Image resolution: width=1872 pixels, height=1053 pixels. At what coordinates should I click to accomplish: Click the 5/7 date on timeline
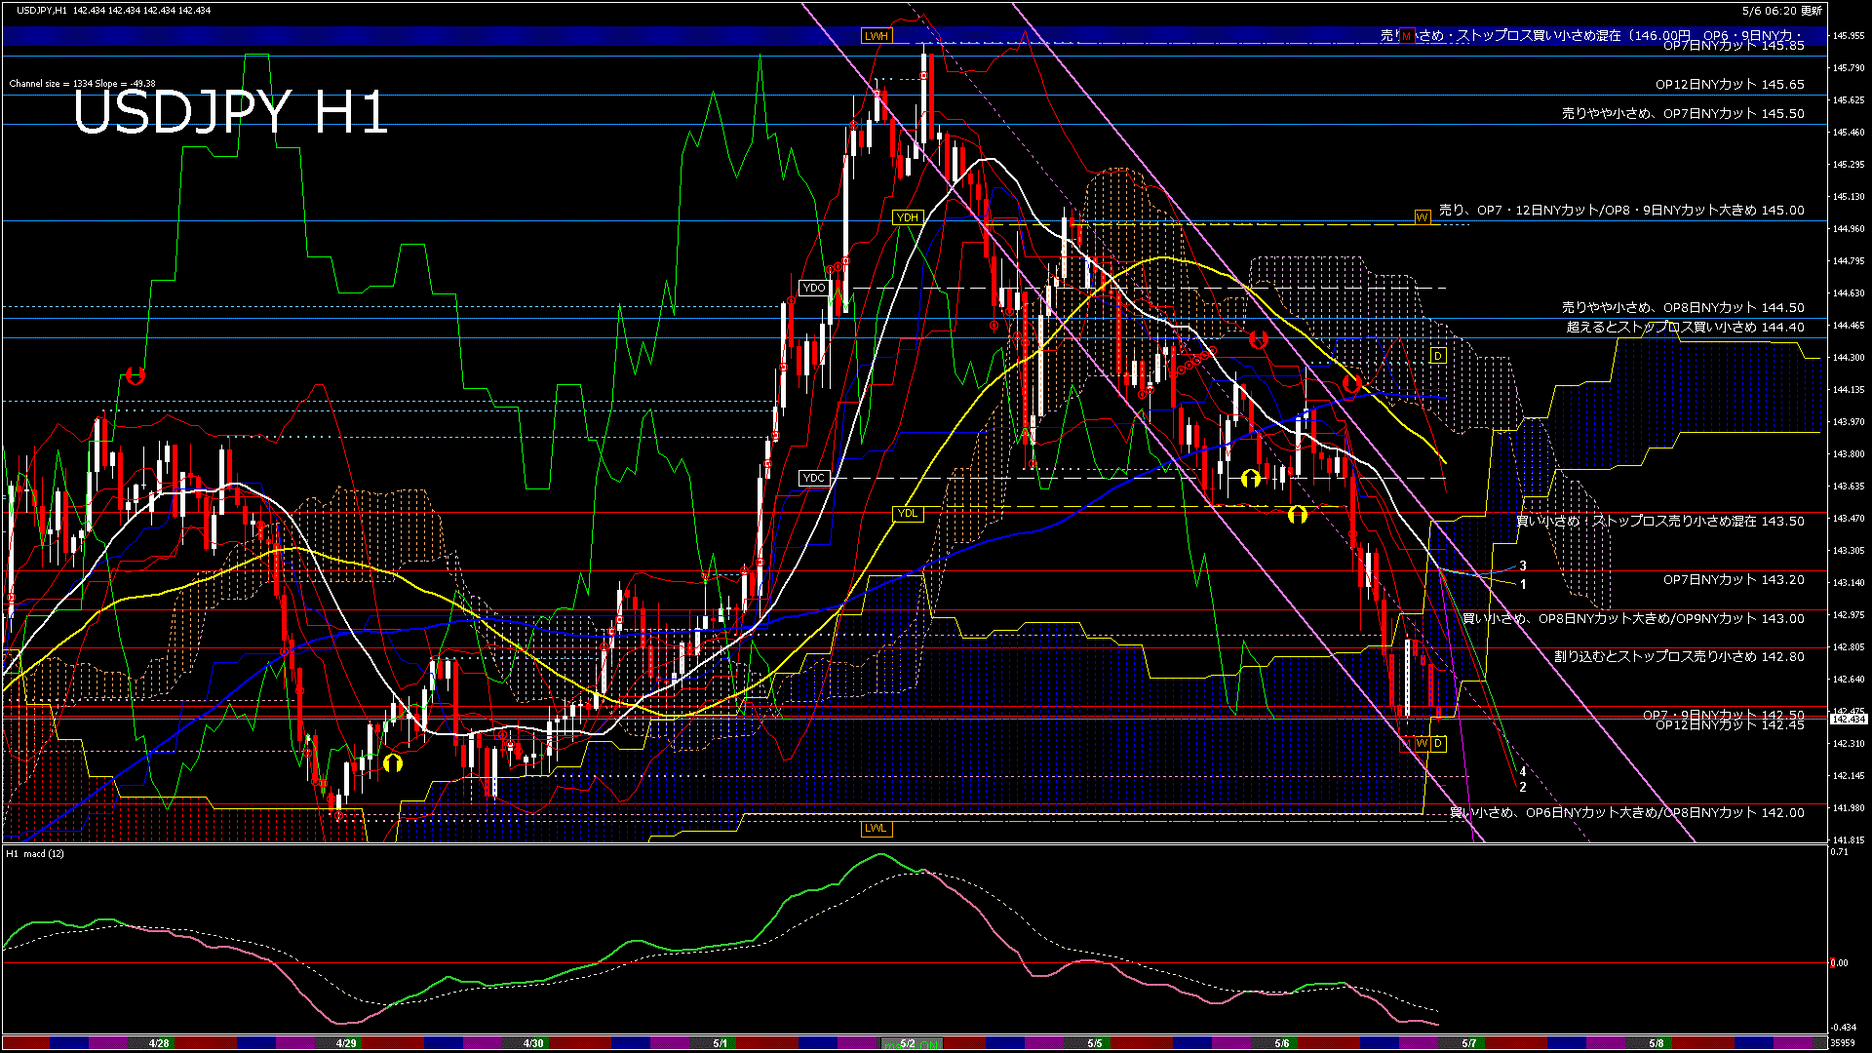1468,1043
